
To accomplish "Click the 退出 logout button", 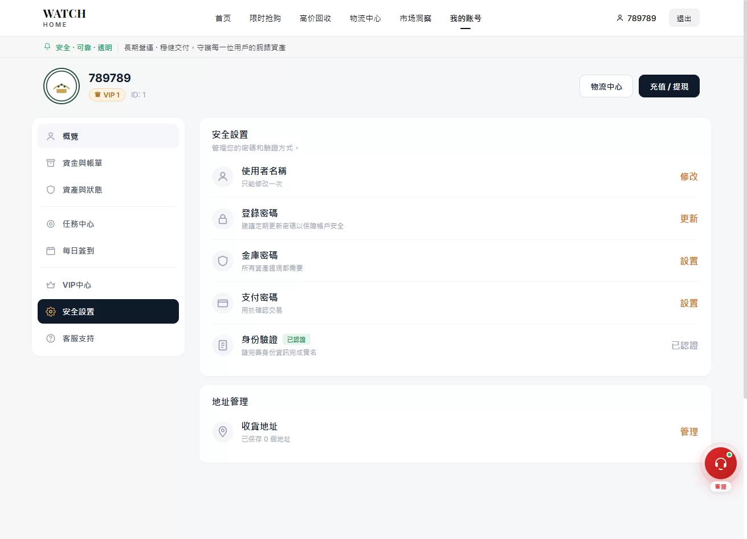I will tap(684, 18).
